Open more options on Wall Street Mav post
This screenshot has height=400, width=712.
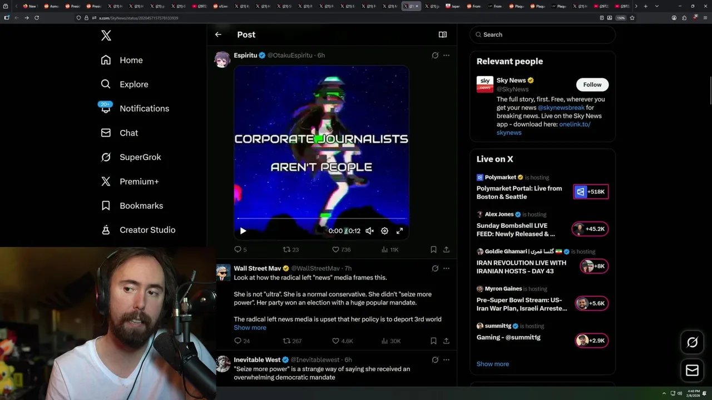pyautogui.click(x=446, y=268)
